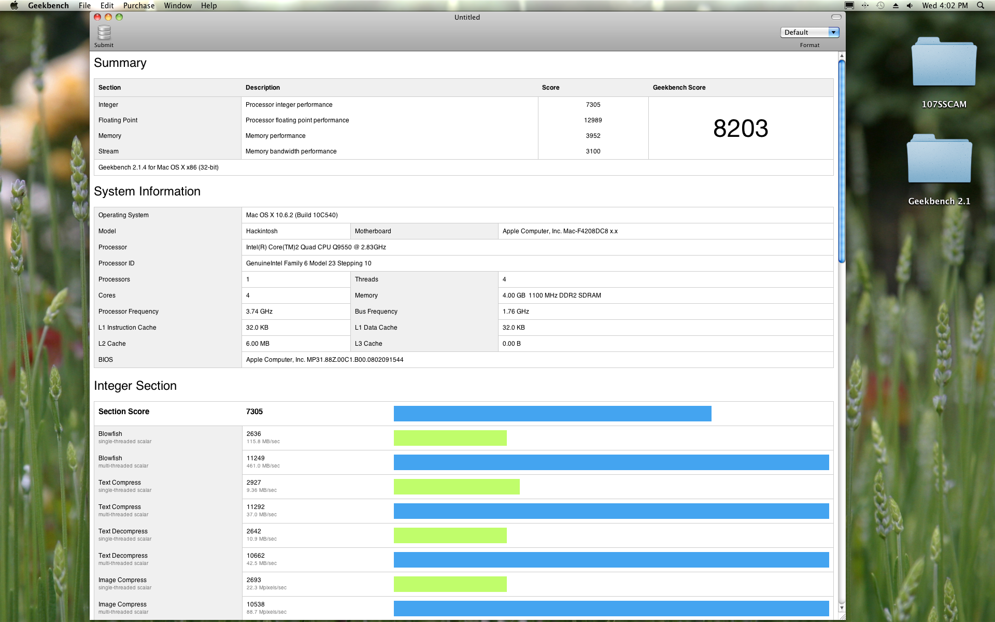995x622 pixels.
Task: Click the Stream score 3100
Action: coord(593,151)
